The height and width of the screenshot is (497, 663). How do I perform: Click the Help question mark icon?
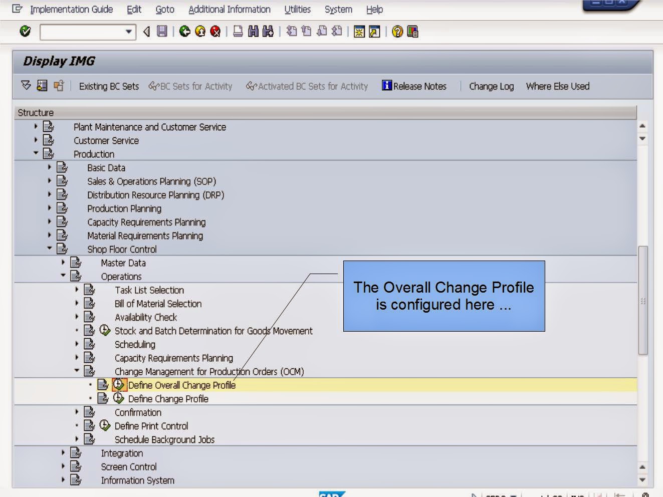[x=396, y=32]
